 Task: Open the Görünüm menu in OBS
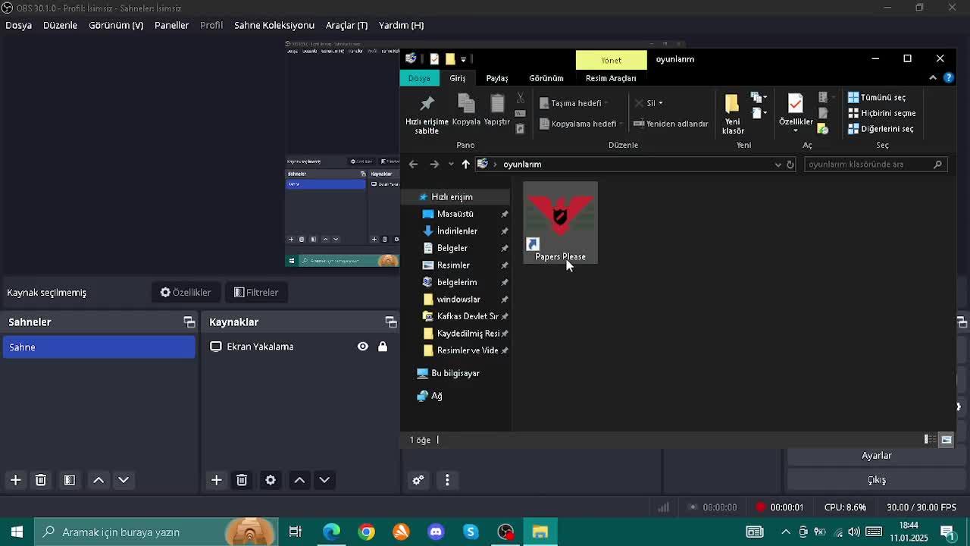115,25
